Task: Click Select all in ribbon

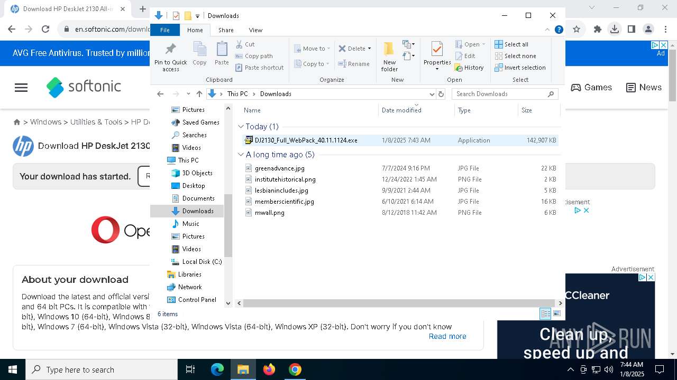Action: click(511, 44)
